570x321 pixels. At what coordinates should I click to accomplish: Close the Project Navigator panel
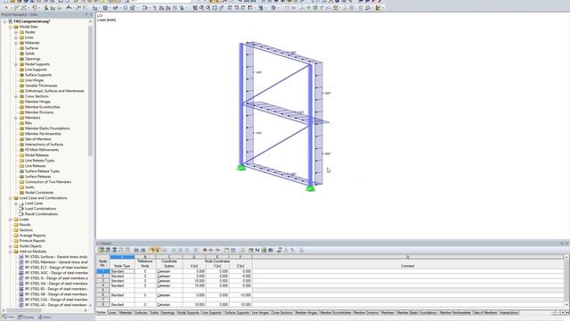click(x=91, y=14)
